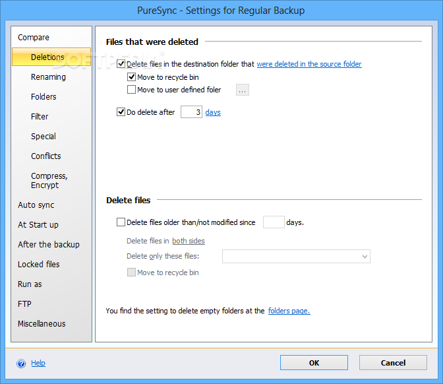Click the Do delete after days number field

coord(191,112)
